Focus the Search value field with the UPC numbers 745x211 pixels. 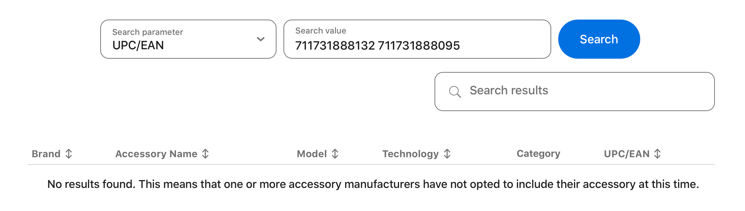click(x=417, y=39)
